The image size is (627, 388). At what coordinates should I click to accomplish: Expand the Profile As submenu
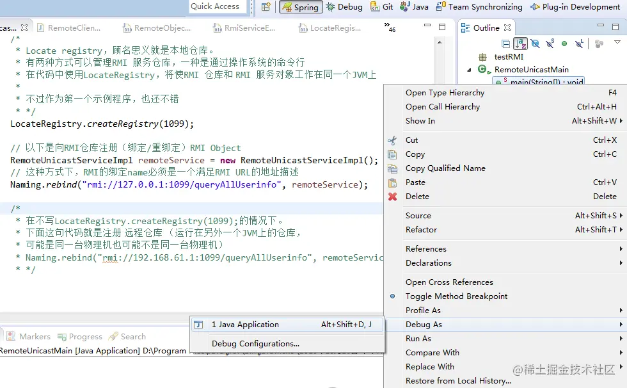[x=505, y=311]
